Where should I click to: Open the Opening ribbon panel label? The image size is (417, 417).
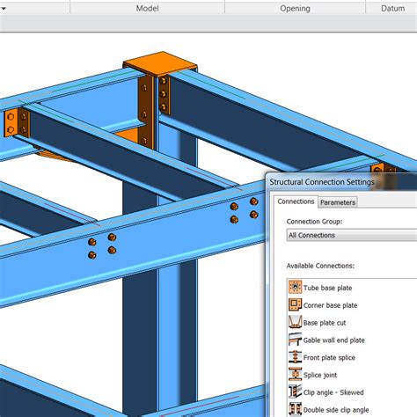295,8
